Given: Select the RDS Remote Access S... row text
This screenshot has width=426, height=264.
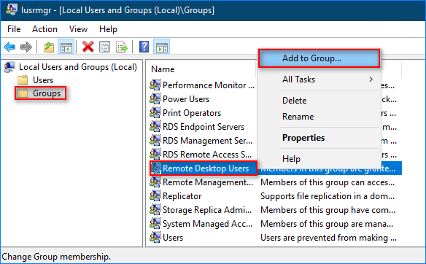Looking at the screenshot, I should coord(207,155).
